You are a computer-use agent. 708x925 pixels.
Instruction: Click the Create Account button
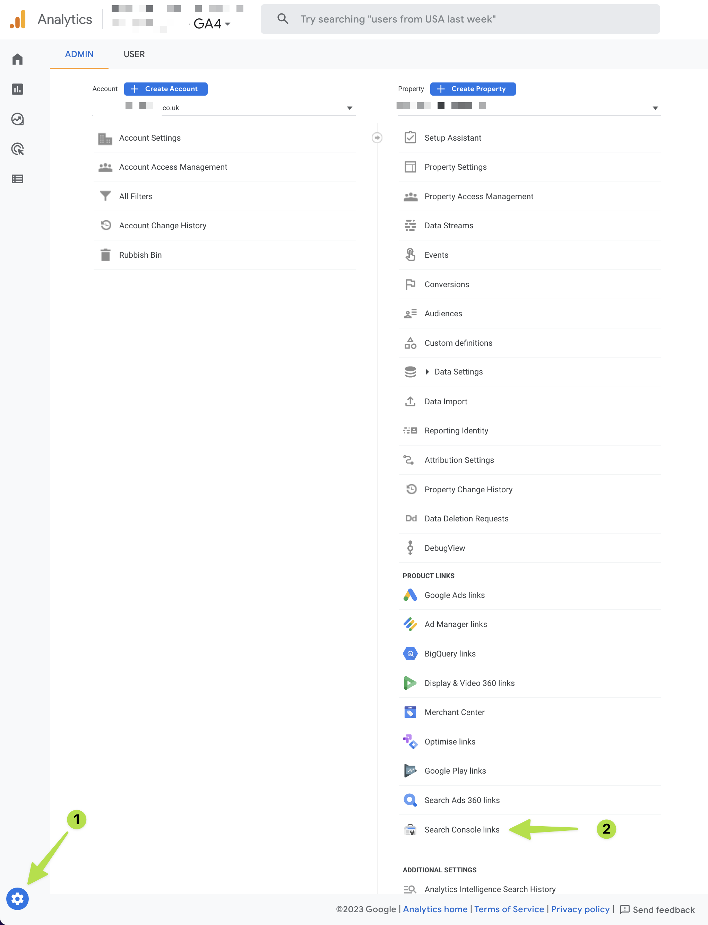[x=166, y=89]
